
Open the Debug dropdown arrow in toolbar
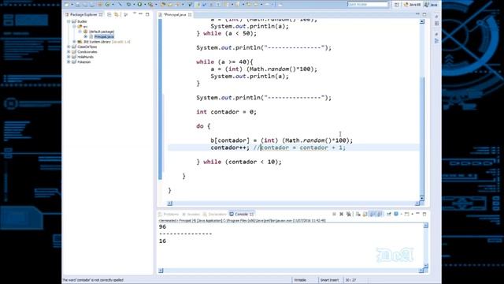tap(133, 5)
